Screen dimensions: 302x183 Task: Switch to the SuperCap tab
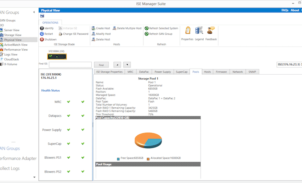pos(182,72)
